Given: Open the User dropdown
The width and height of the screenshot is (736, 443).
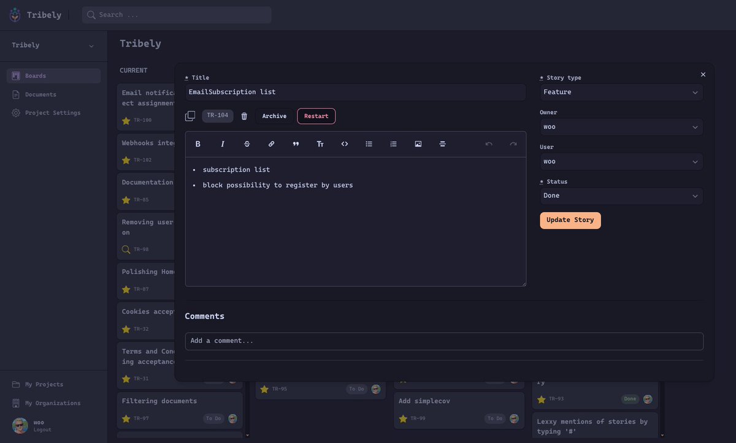Looking at the screenshot, I should (x=621, y=162).
